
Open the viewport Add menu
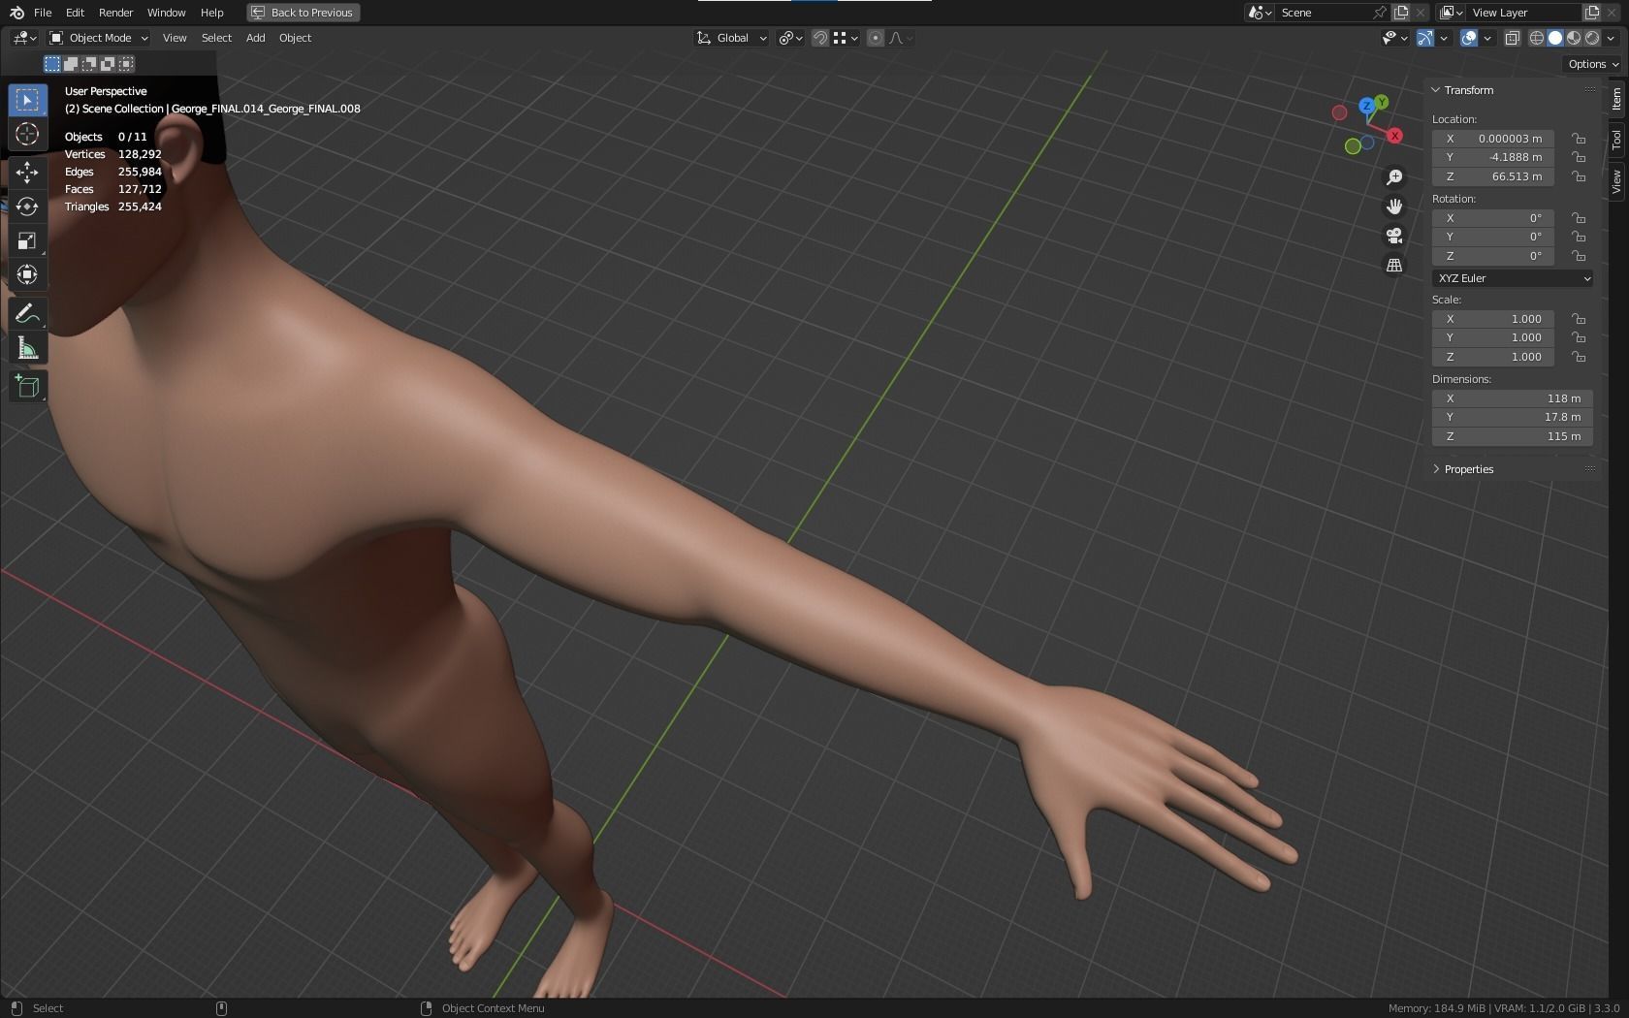(x=255, y=38)
